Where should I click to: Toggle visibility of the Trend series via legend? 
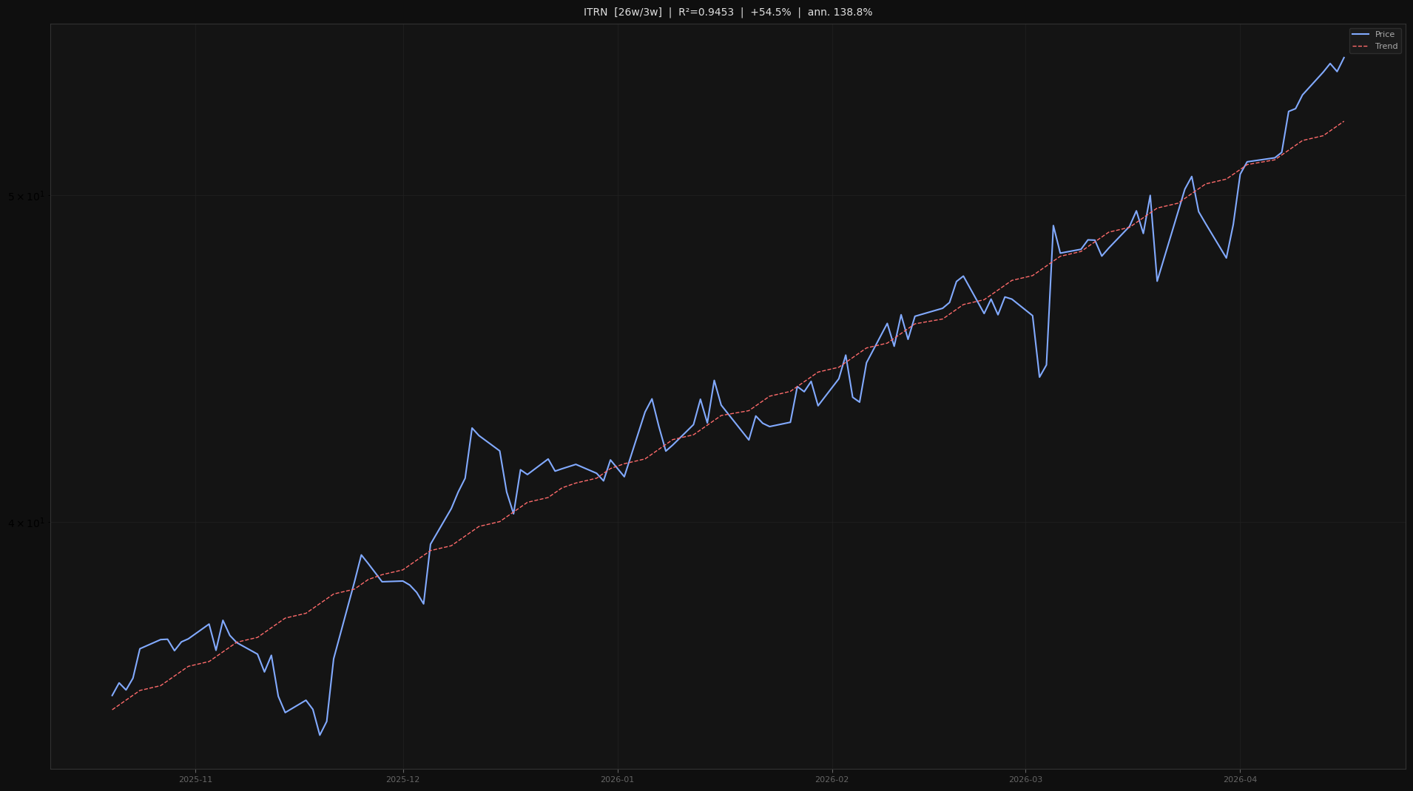pyautogui.click(x=1380, y=45)
